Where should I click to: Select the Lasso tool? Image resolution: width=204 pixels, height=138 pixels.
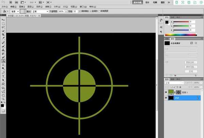(x=3, y=27)
